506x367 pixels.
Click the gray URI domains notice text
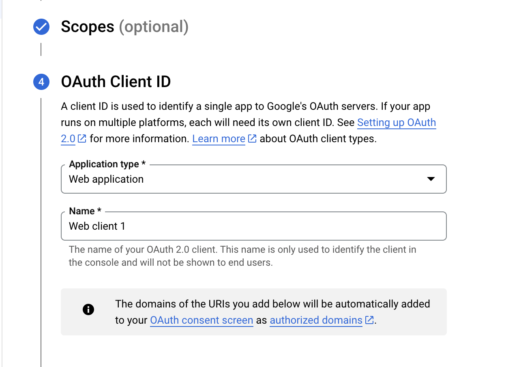272,304
